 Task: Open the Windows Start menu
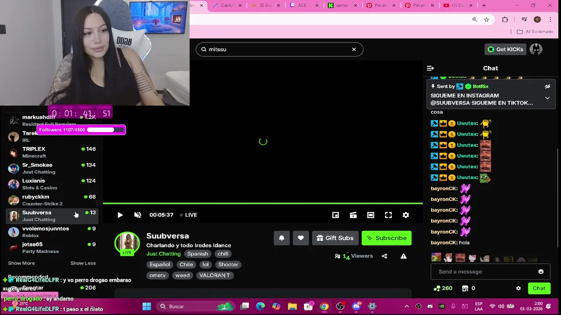147,306
